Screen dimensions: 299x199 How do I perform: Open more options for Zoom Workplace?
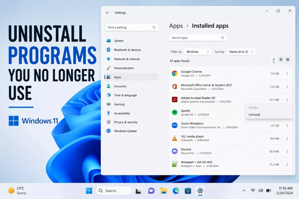(x=287, y=126)
